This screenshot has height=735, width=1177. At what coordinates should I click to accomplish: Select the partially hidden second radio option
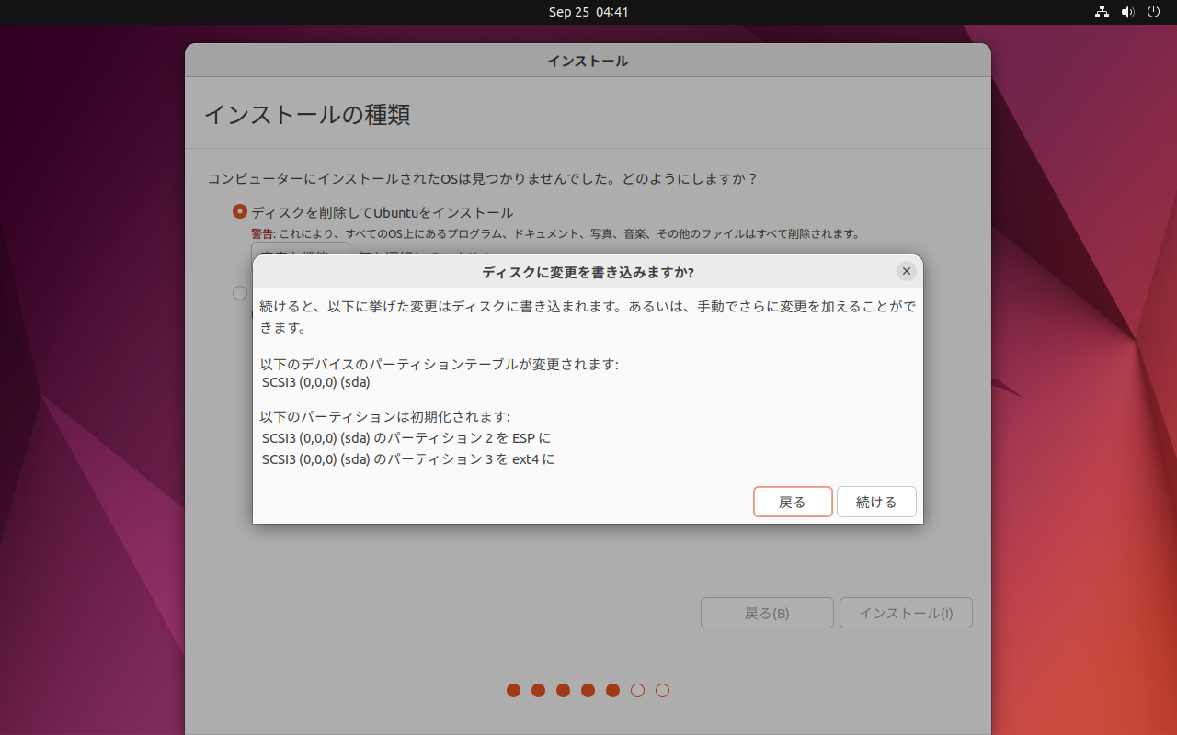pos(240,293)
